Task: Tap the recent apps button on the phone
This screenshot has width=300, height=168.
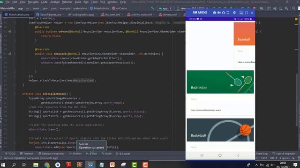Action: tap(202, 155)
